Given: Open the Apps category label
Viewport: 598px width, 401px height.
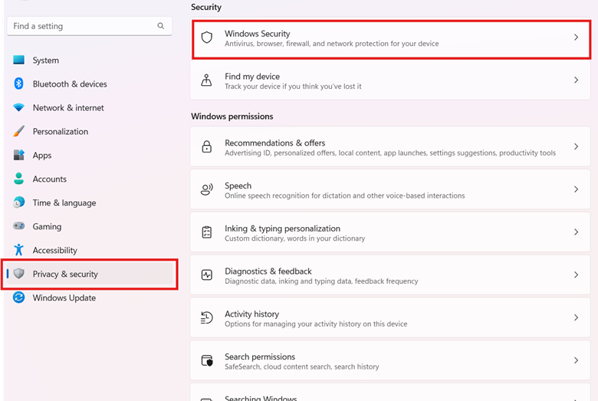Looking at the screenshot, I should pyautogui.click(x=42, y=156).
